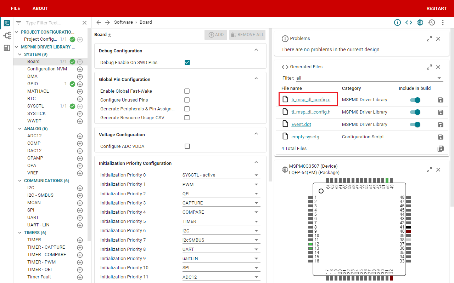This screenshot has width=454, height=283.
Task: Collapse the Initialization Priority Configuration section
Action: [256, 163]
